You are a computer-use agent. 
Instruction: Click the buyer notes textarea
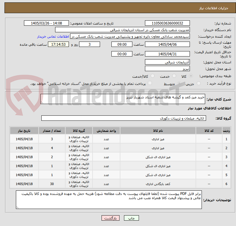tap(109, 200)
